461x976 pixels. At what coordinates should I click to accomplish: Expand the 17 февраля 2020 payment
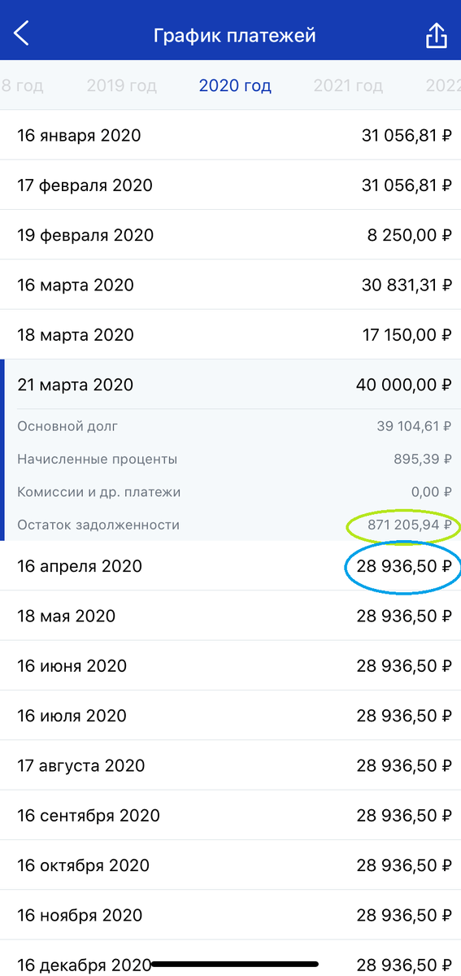tap(230, 185)
